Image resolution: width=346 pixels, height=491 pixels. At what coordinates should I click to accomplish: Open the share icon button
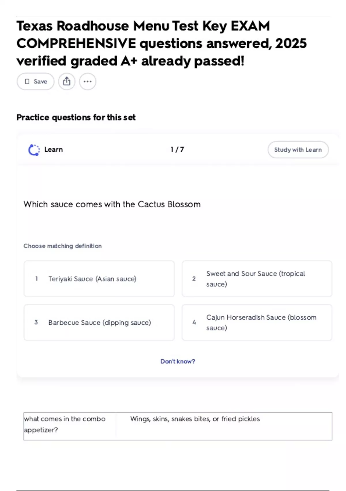click(67, 81)
